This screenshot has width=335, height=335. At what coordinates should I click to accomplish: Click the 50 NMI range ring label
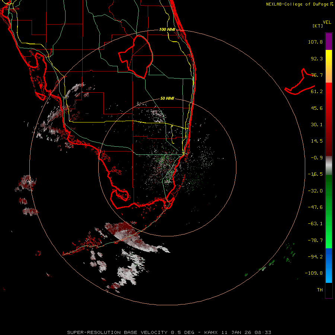coord(167,98)
